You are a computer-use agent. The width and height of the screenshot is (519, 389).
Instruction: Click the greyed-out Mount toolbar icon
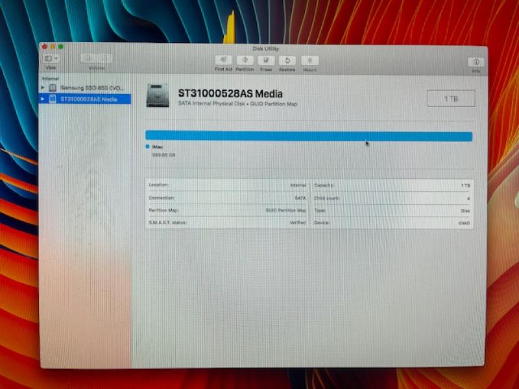pyautogui.click(x=310, y=61)
